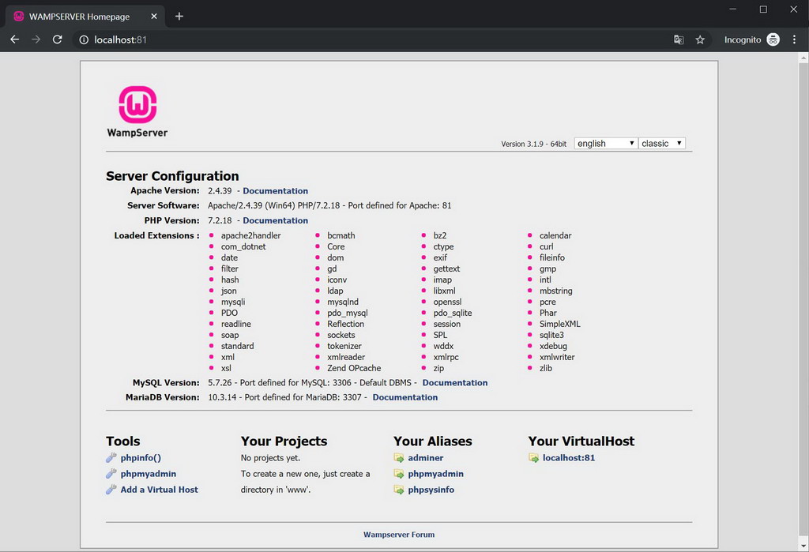The image size is (809, 552).
Task: Open the translate page icon
Action: click(x=679, y=39)
